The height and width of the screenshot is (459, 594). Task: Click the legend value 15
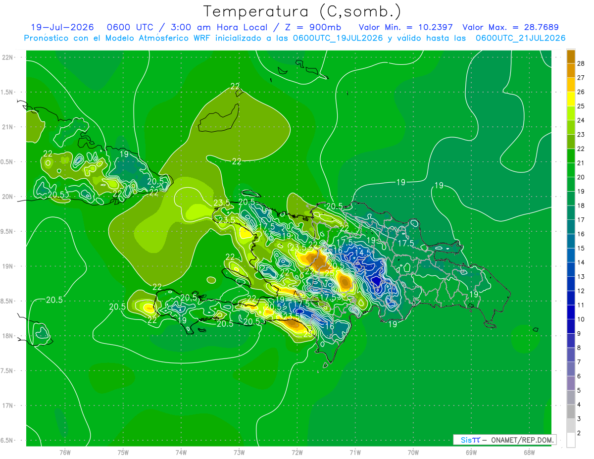point(581,248)
